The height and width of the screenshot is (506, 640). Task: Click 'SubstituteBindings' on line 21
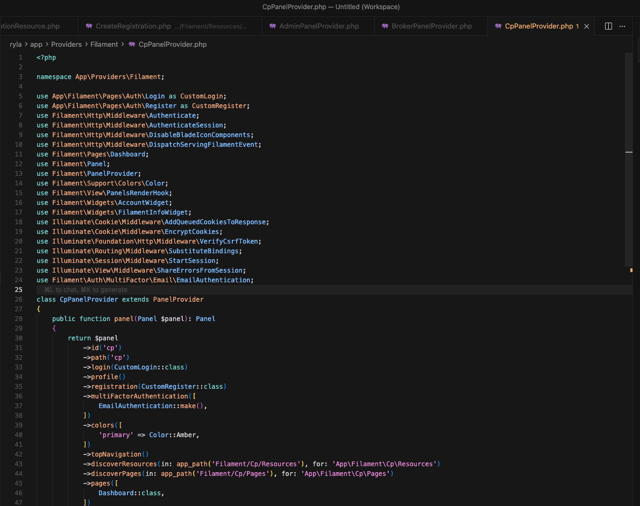coord(204,251)
